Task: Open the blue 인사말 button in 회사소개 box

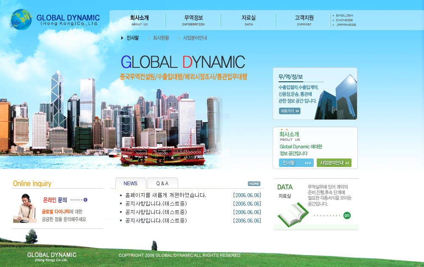Action: click(296, 163)
